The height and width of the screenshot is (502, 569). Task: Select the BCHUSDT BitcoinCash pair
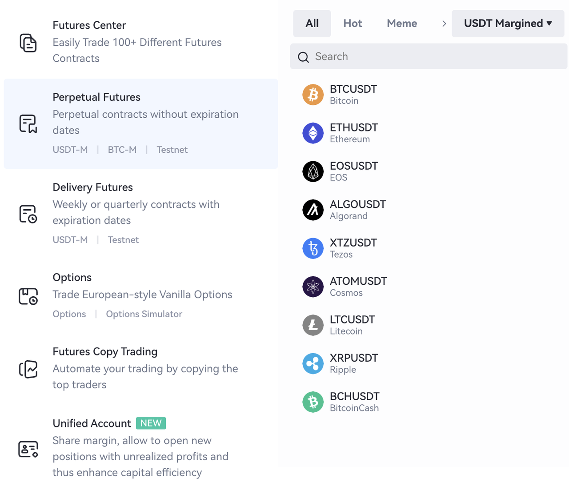click(354, 402)
